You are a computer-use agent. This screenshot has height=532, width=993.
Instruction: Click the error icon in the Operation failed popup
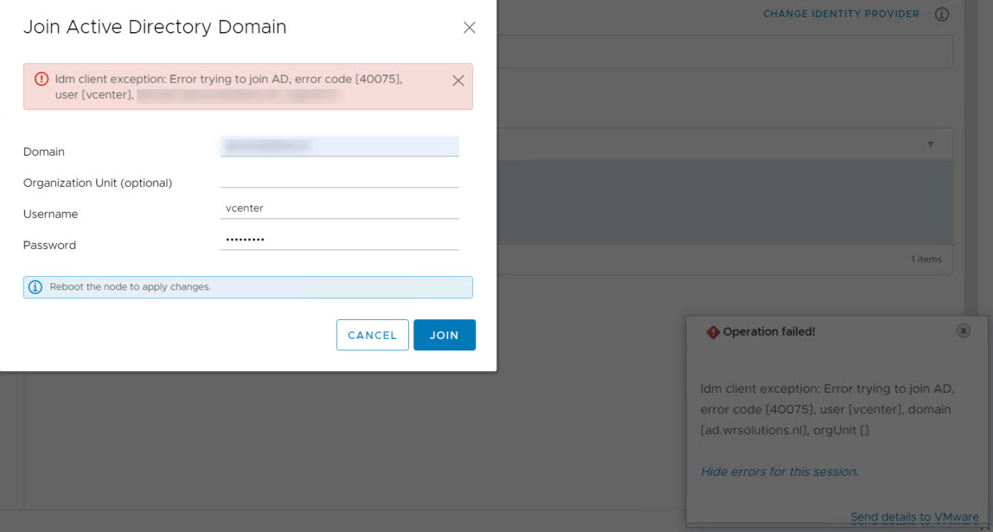713,330
